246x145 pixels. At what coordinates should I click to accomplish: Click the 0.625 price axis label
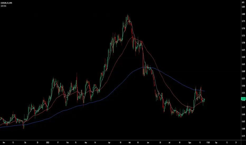pyautogui.click(x=243, y=64)
